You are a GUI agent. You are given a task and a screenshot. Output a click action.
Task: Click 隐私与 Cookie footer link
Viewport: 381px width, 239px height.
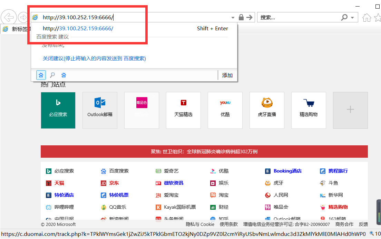click(x=200, y=225)
